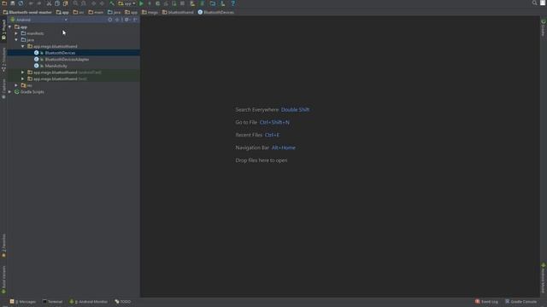547x307 pixels.
Task: Collapse the app module node
Action: point(9,26)
